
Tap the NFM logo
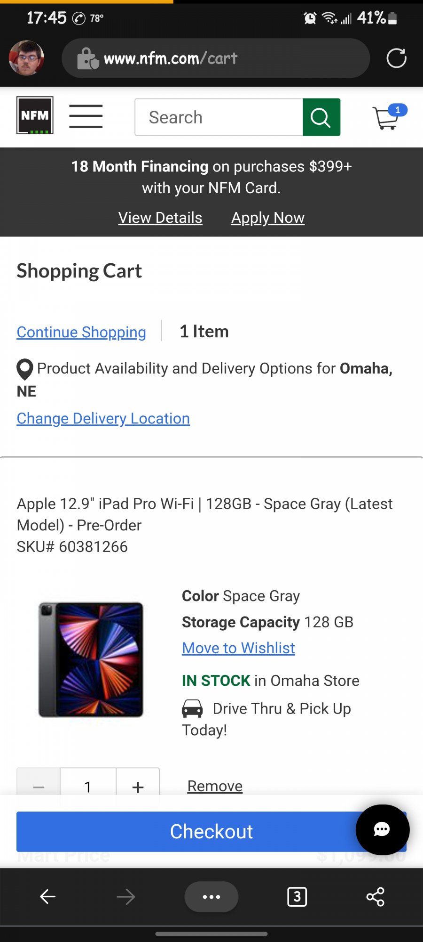point(35,115)
